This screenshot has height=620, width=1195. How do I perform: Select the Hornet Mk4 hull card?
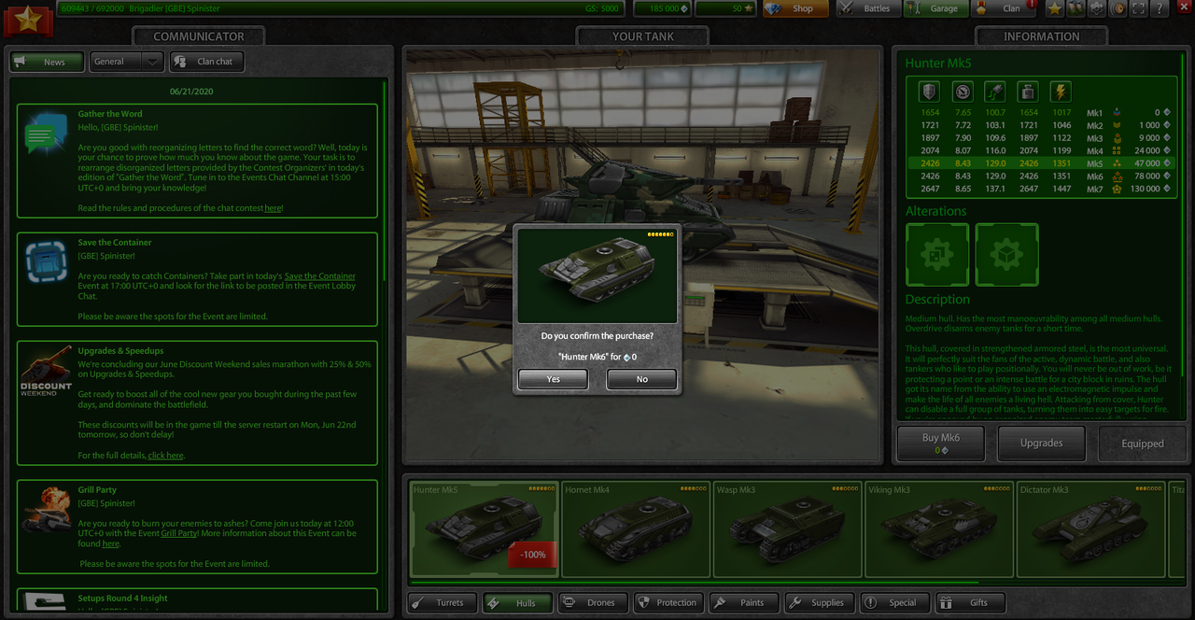tap(636, 528)
